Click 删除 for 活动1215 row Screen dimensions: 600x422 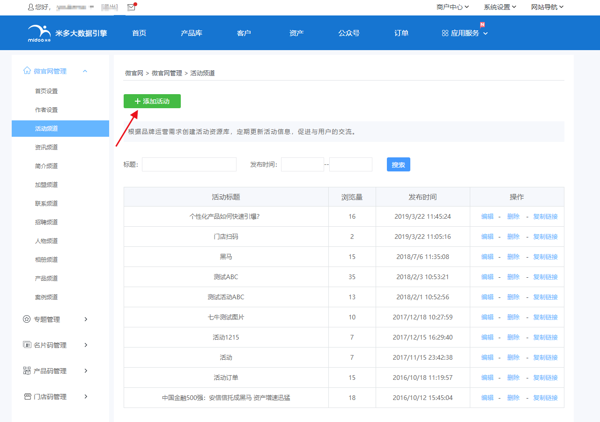click(513, 337)
